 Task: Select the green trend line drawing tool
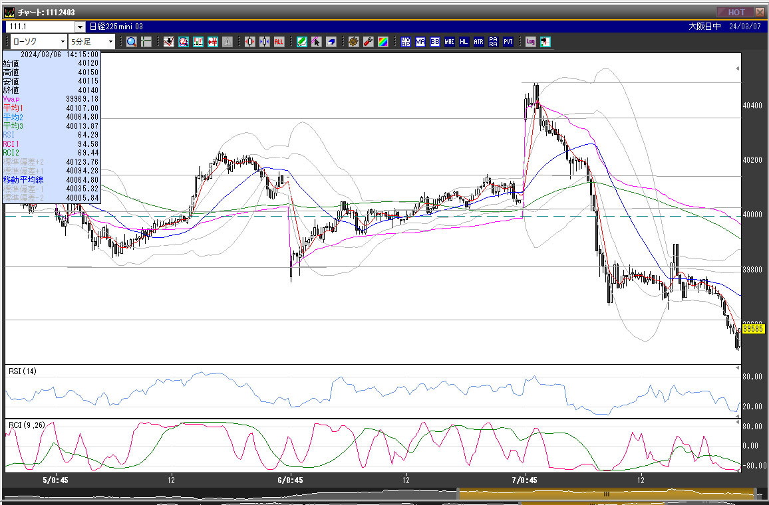point(301,42)
